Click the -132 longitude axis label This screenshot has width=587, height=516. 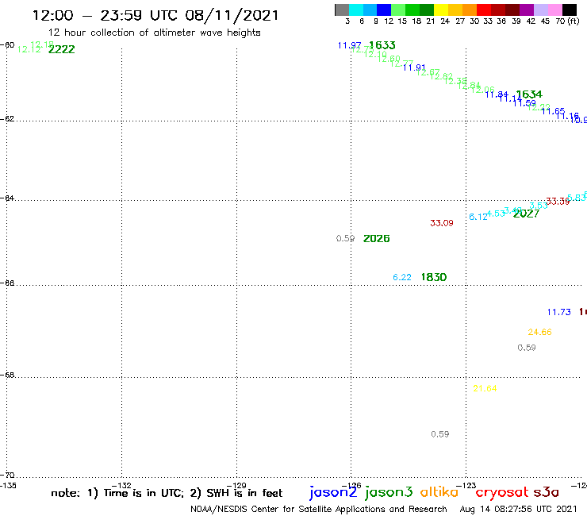pos(121,486)
